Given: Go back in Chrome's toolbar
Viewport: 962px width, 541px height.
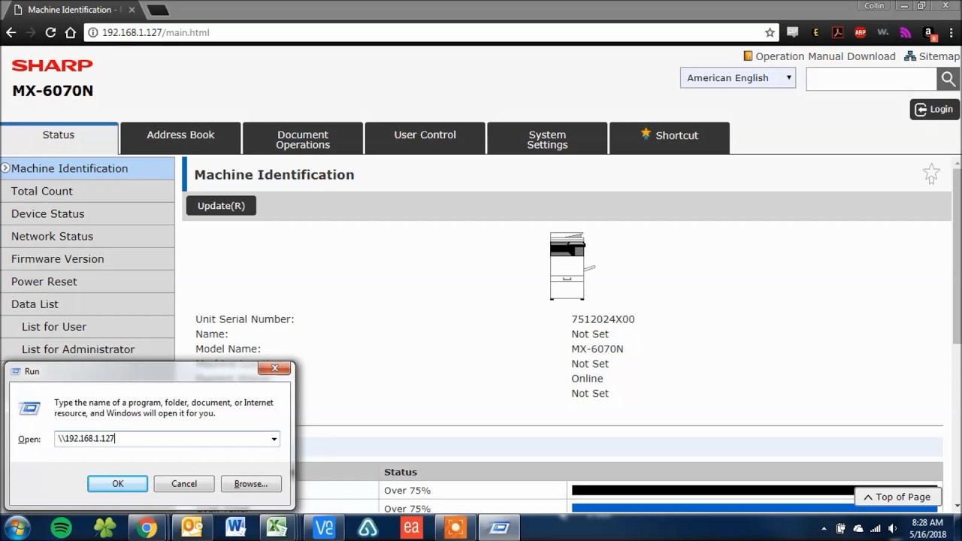Looking at the screenshot, I should (x=11, y=32).
